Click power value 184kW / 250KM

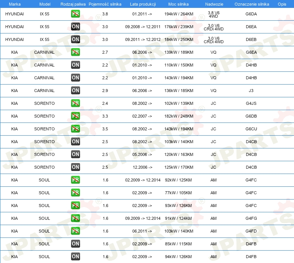pos(179,39)
